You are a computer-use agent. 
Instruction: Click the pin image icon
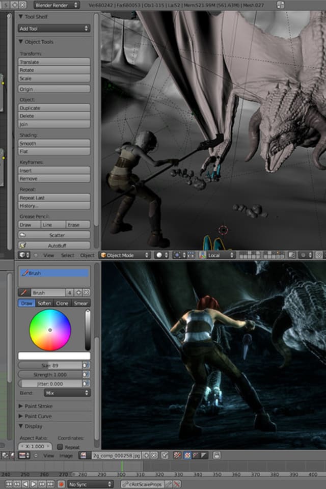(x=166, y=455)
